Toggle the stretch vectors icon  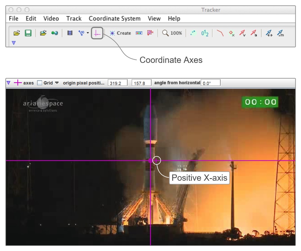point(269,33)
